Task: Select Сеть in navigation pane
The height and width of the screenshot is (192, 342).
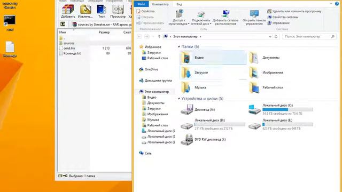Action: (x=145, y=153)
